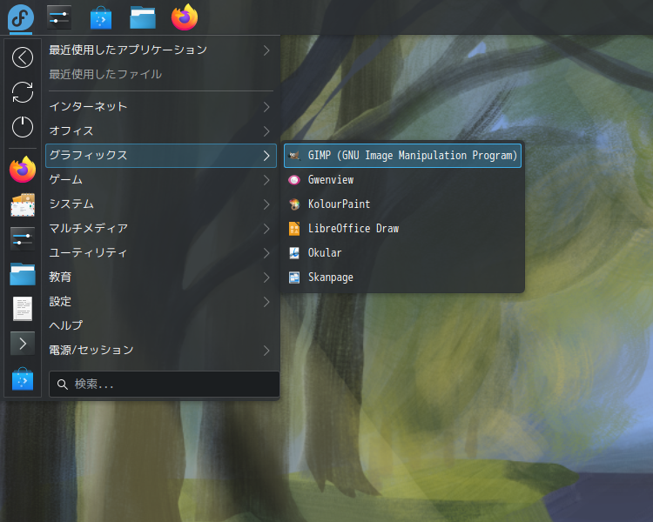Select the 設定 category label
The height and width of the screenshot is (522, 653).
coord(60,301)
